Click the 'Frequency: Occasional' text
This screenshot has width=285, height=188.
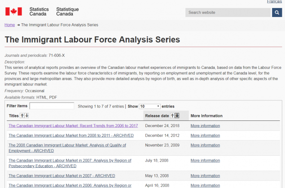click(24, 91)
